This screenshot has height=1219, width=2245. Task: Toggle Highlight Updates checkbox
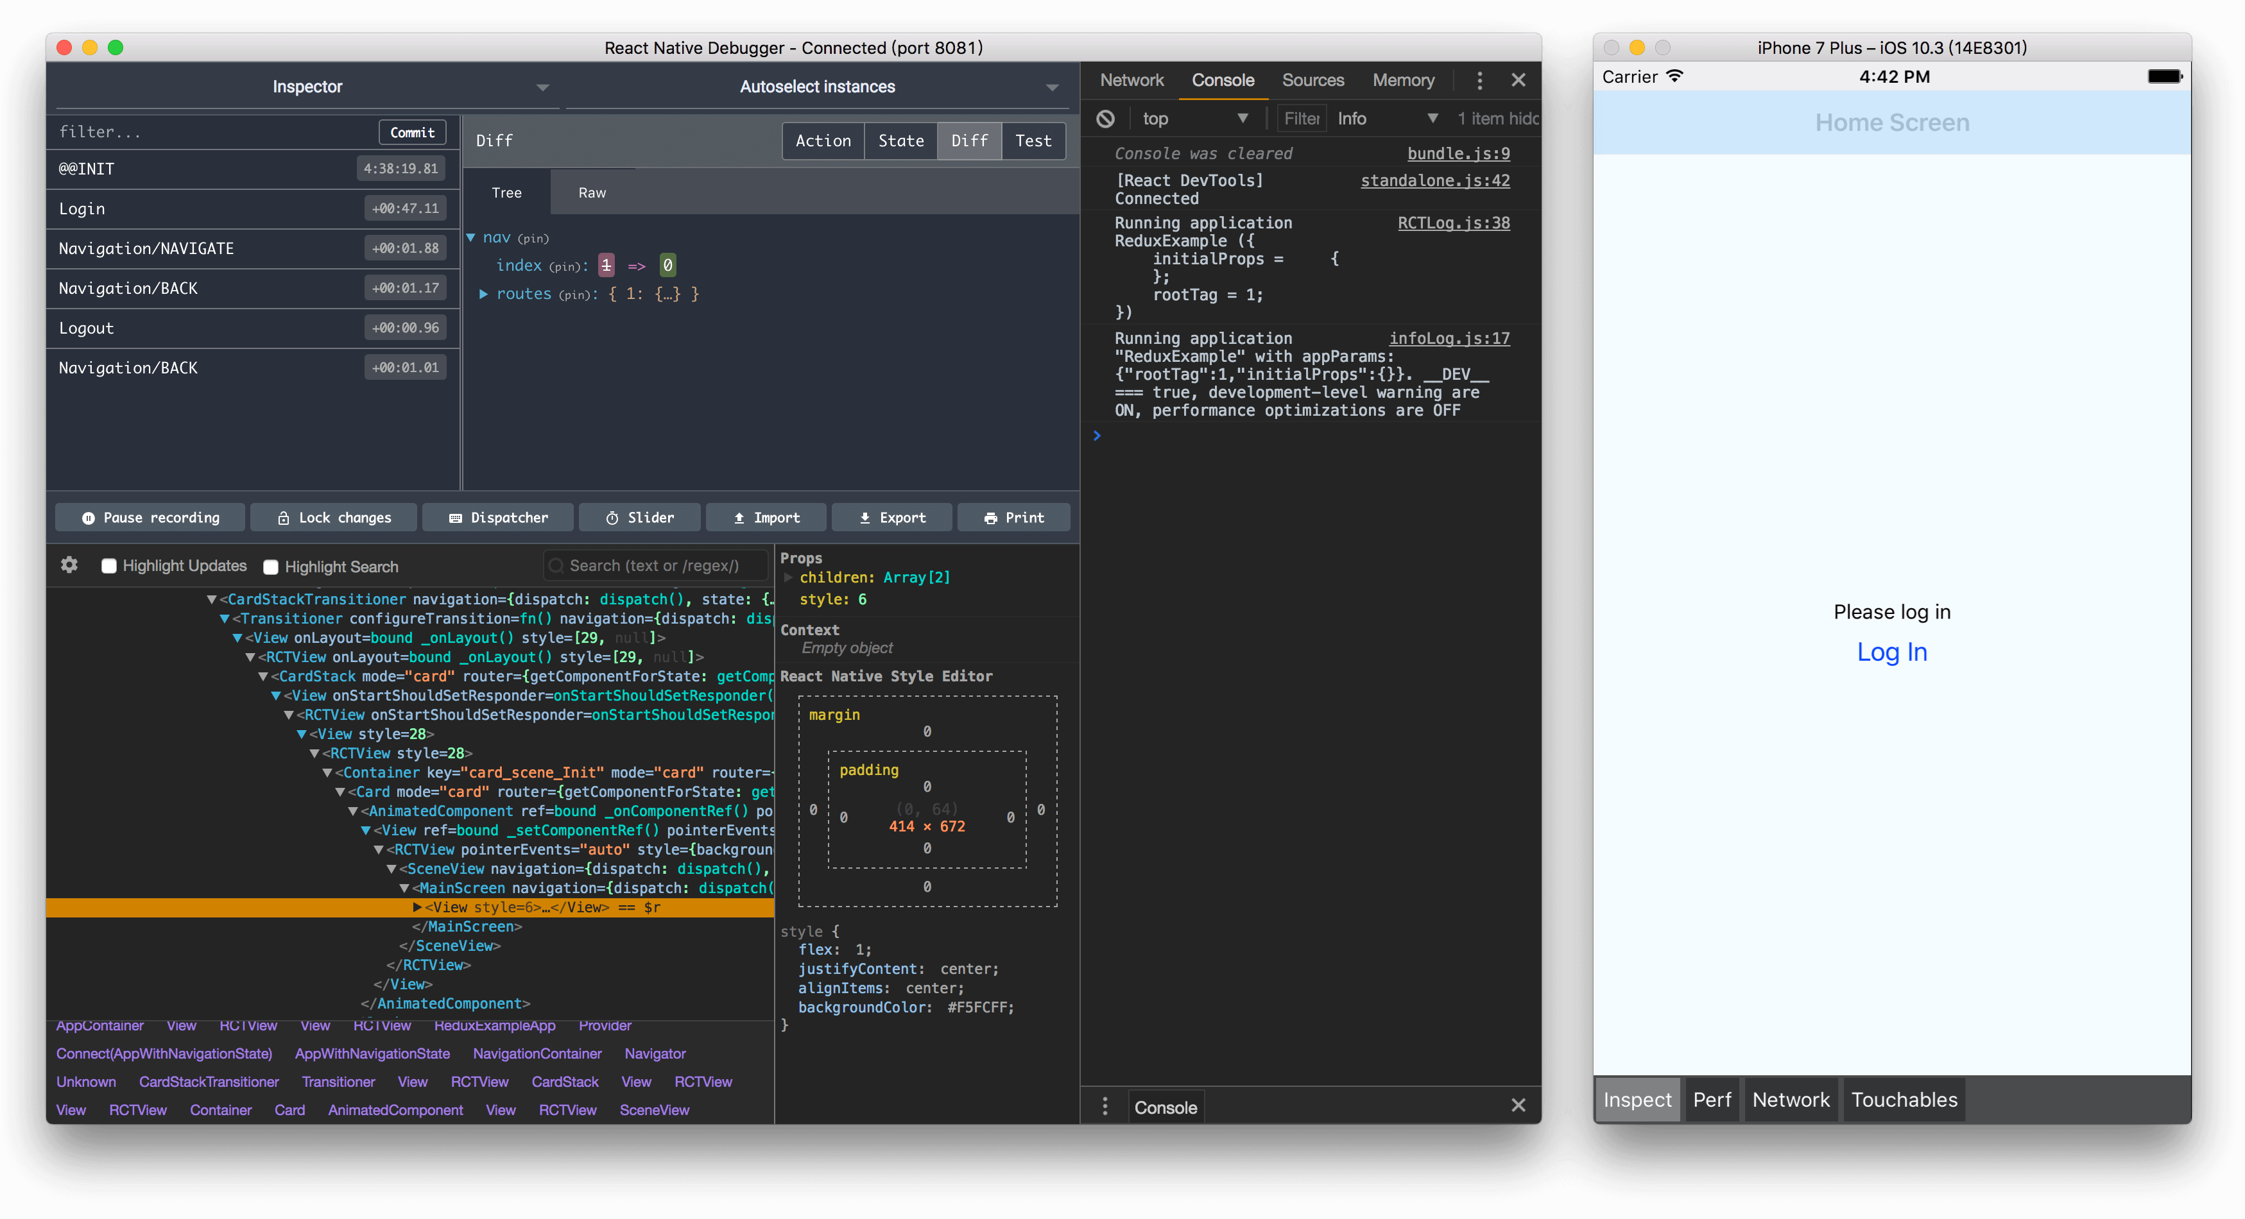click(107, 566)
